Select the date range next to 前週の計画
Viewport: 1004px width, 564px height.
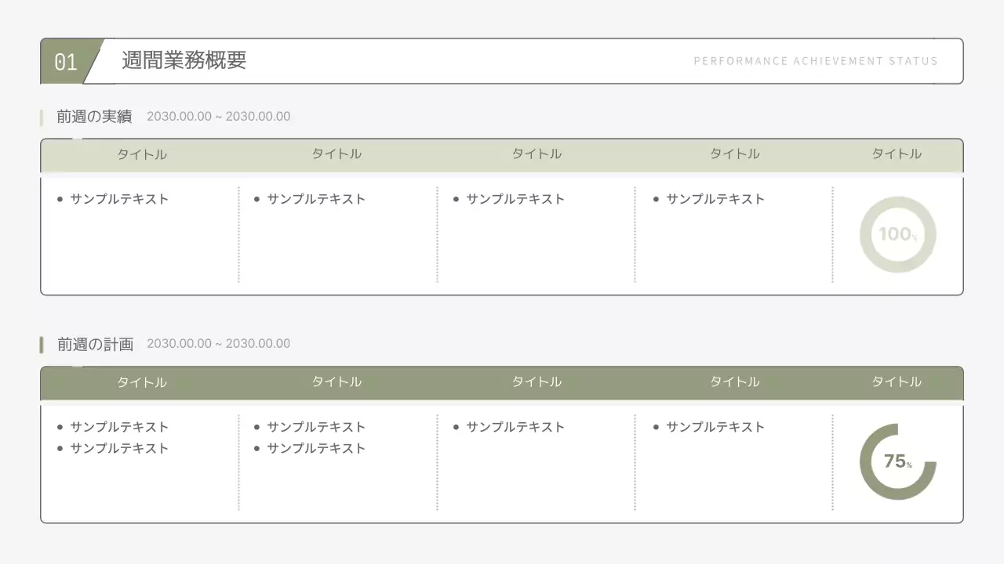(219, 343)
